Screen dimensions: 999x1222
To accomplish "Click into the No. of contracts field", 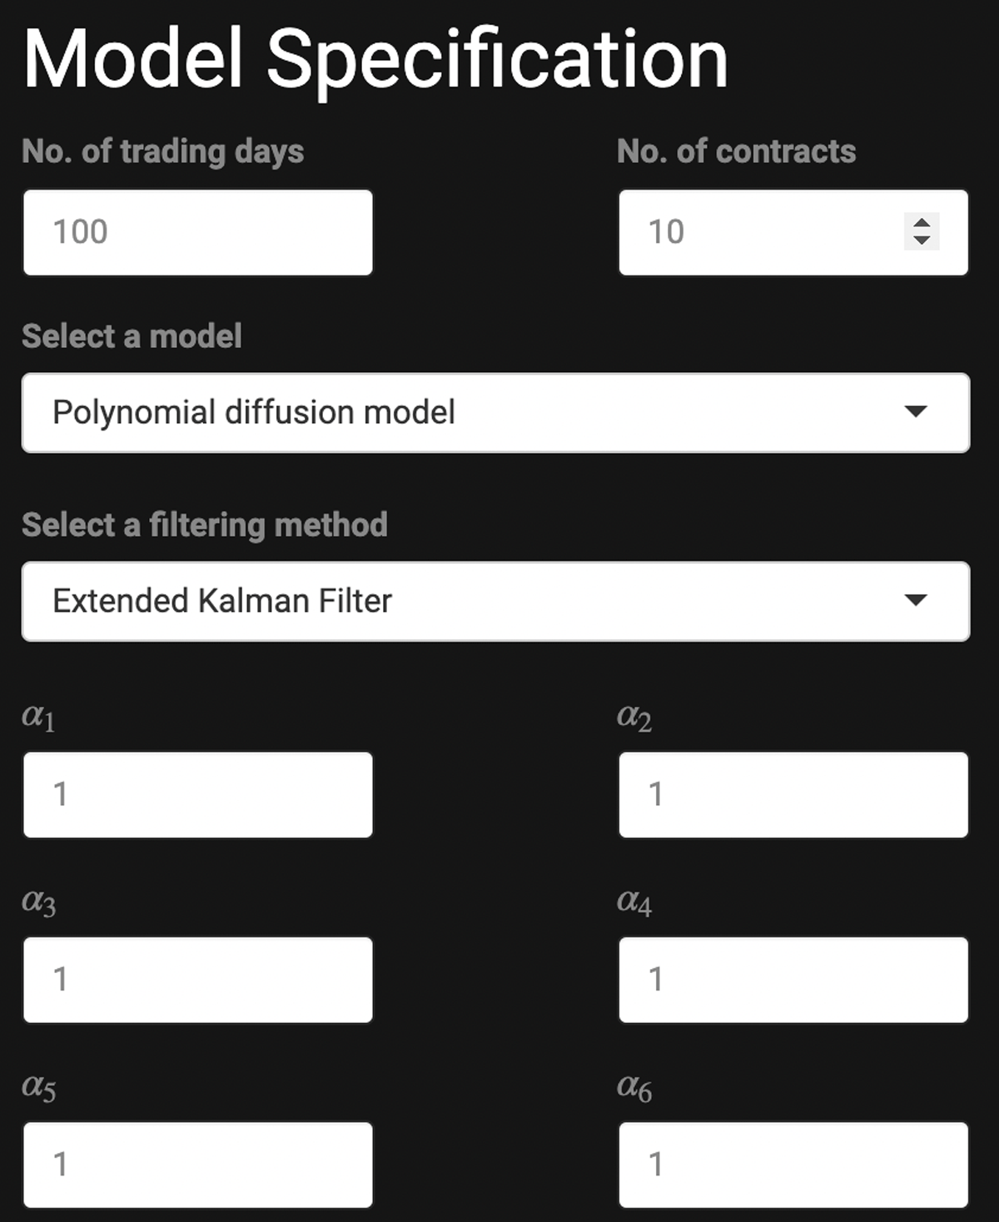I will pos(758,232).
